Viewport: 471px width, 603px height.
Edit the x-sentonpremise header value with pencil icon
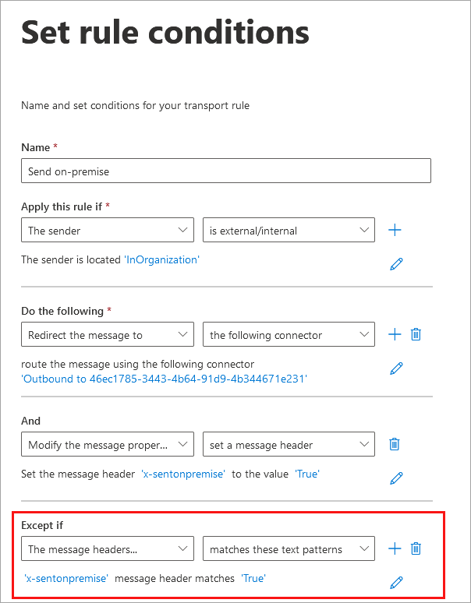point(396,478)
